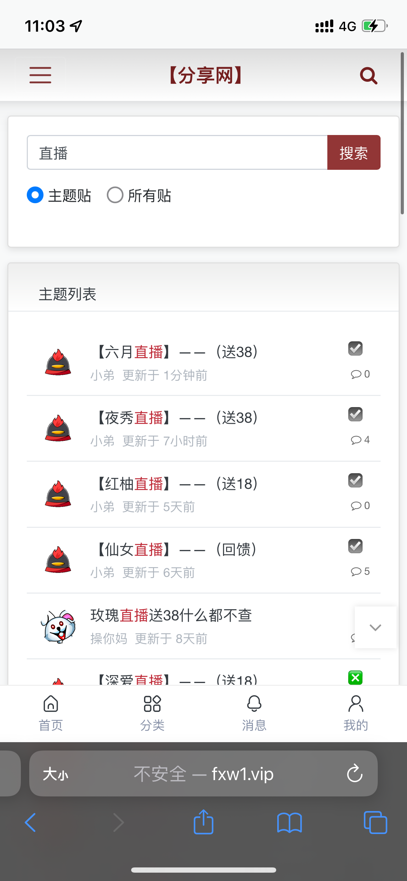Open thread 玫瑰直播送38什么都不查
This screenshot has width=407, height=881.
tap(171, 616)
